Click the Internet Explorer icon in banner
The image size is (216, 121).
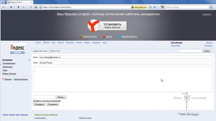(119, 37)
